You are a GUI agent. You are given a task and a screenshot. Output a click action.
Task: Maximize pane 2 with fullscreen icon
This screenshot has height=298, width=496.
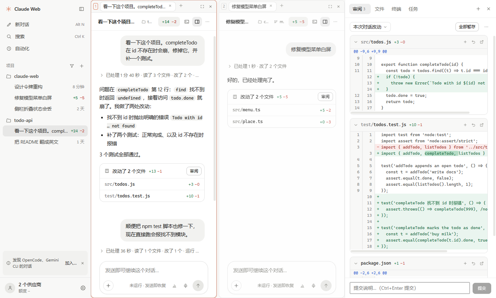(x=330, y=7)
